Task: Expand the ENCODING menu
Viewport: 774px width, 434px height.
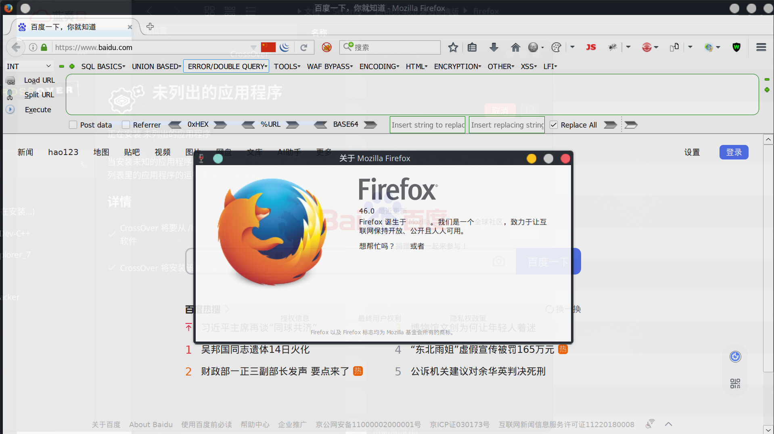Action: pyautogui.click(x=379, y=66)
